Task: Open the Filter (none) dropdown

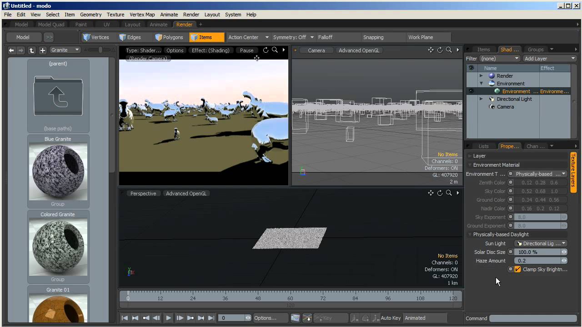Action: click(500, 59)
